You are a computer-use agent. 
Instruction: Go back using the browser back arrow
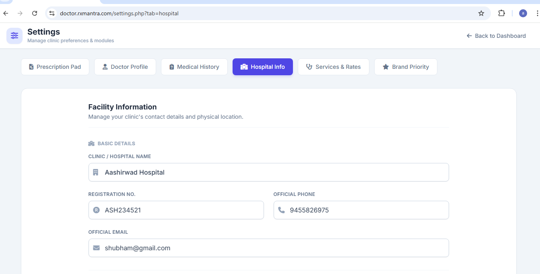(6, 13)
